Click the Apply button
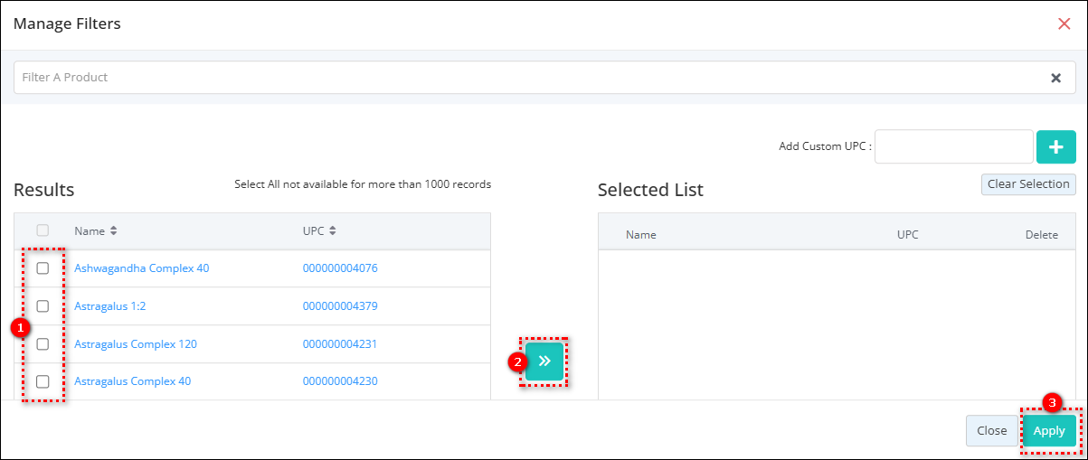Viewport: 1088px width, 460px height. 1049,431
